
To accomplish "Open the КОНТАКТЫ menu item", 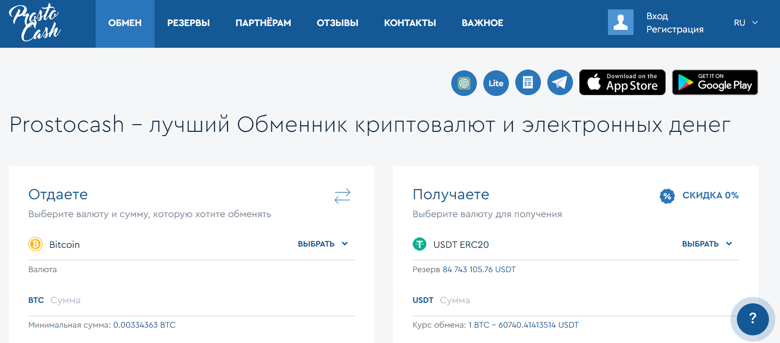I will [x=410, y=23].
